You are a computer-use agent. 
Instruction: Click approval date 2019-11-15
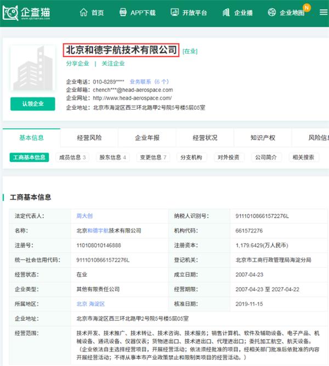(x=249, y=304)
